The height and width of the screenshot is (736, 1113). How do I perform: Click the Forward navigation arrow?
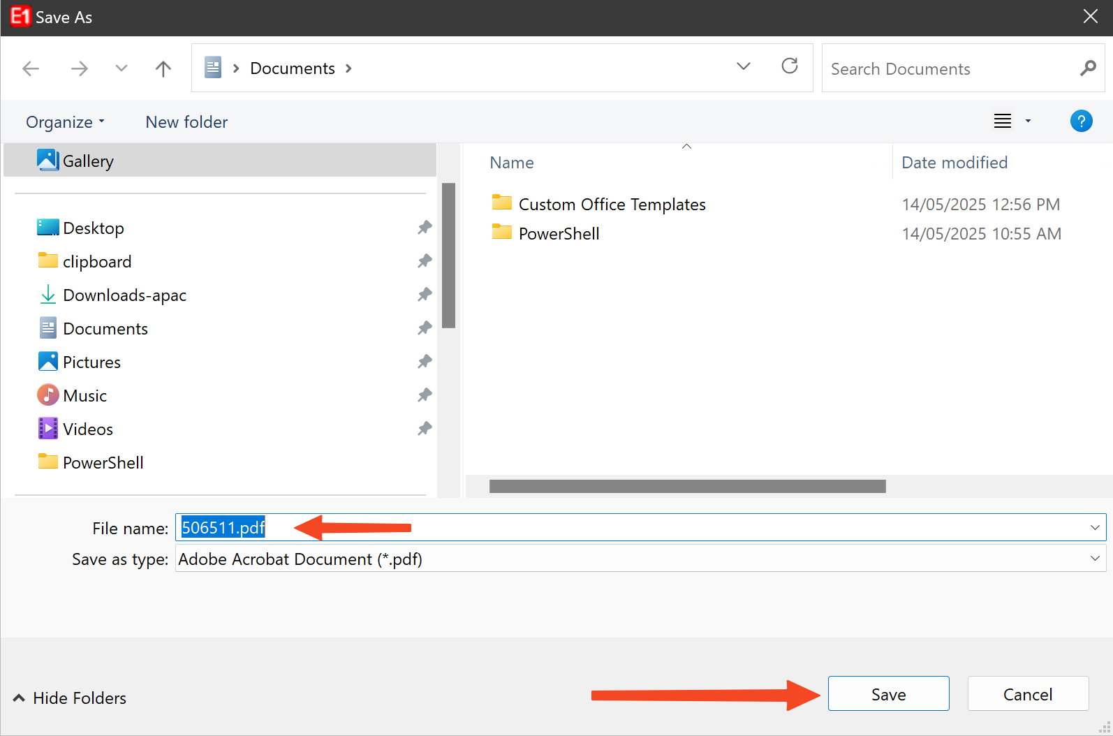click(80, 68)
